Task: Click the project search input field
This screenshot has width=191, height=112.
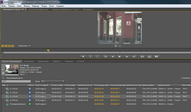Action: (16, 81)
